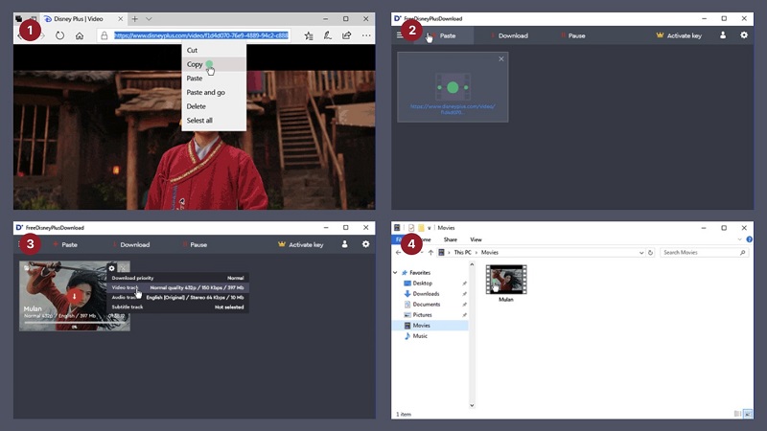Open the View ribbon tab in Explorer
The height and width of the screenshot is (431, 767).
pyautogui.click(x=476, y=240)
